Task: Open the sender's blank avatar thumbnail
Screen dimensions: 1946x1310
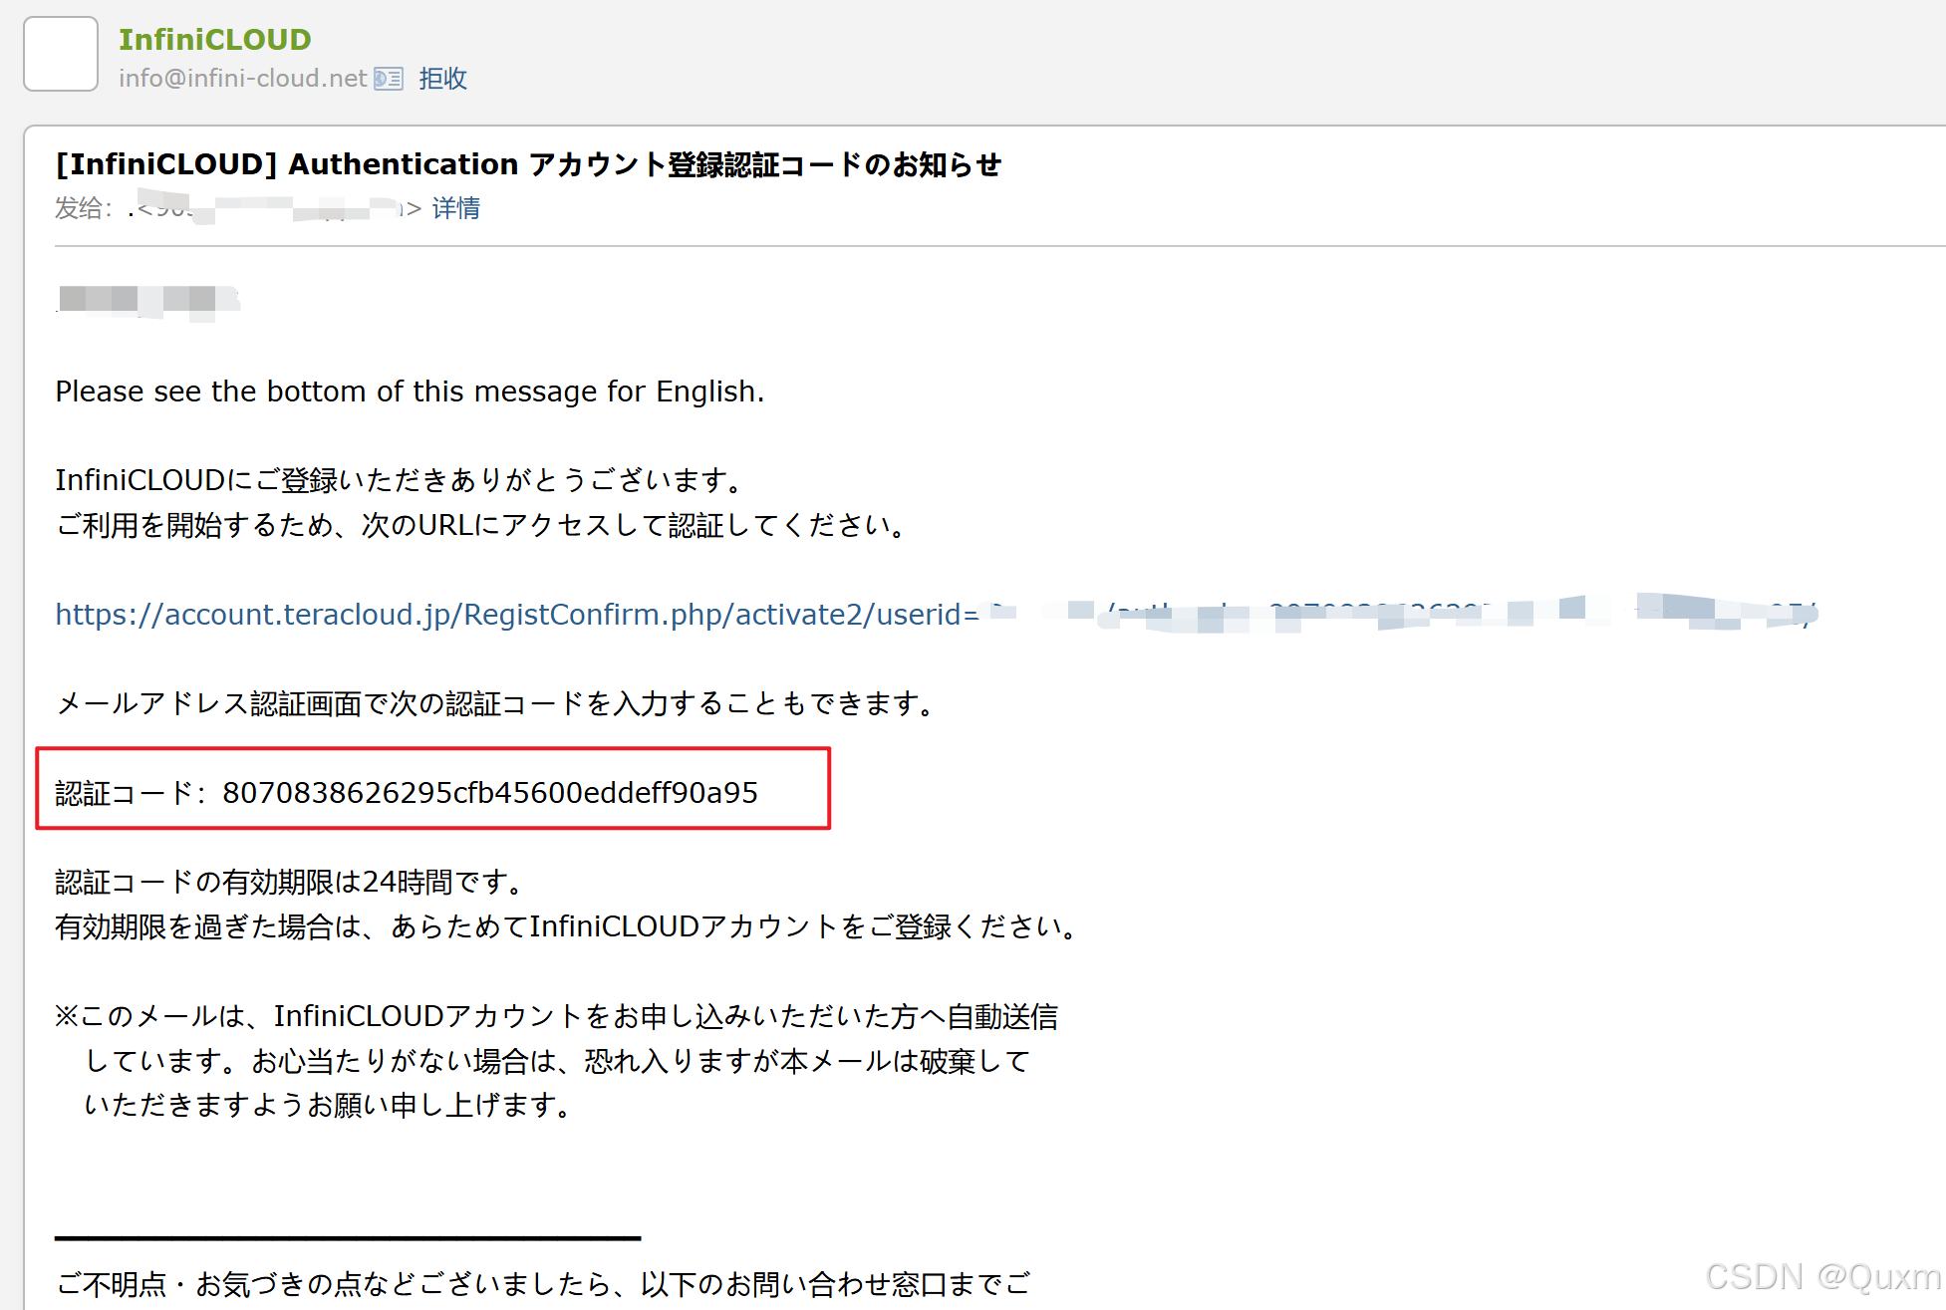Action: [x=61, y=54]
